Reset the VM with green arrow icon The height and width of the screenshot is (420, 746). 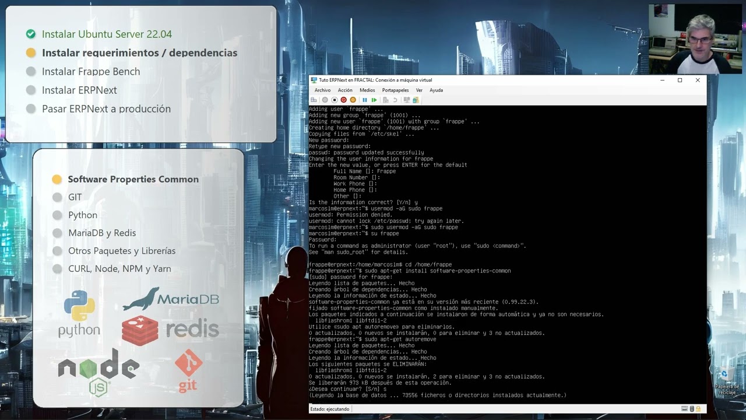[x=374, y=100]
